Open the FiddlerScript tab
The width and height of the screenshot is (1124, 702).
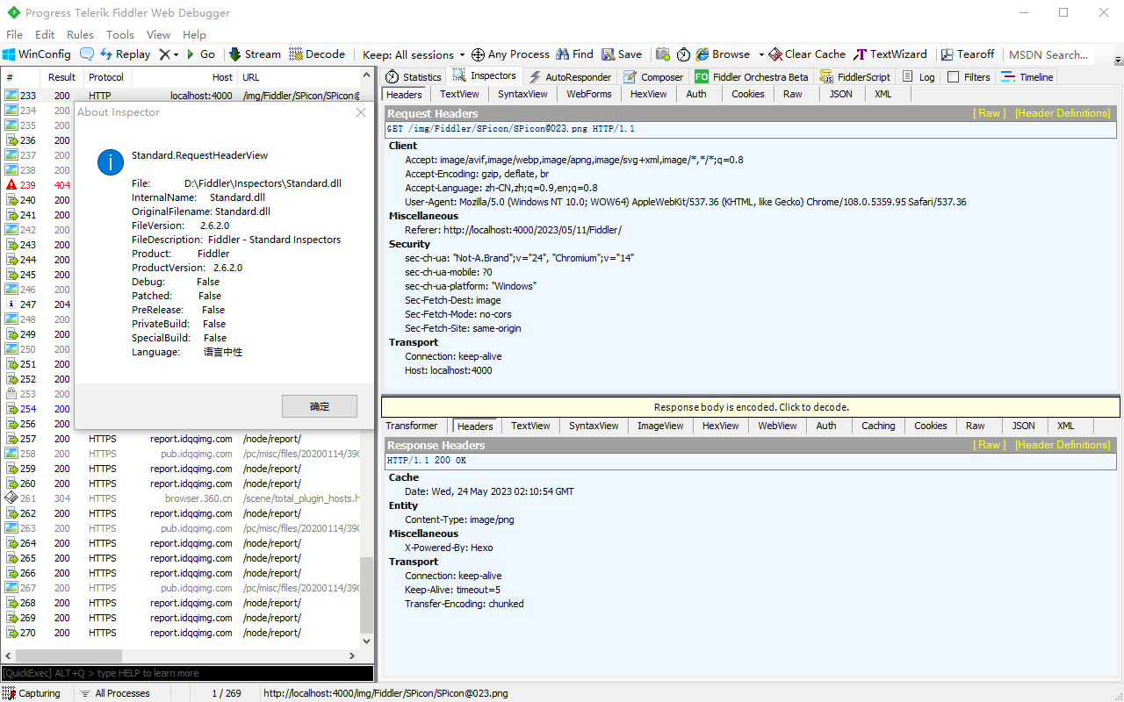[854, 77]
